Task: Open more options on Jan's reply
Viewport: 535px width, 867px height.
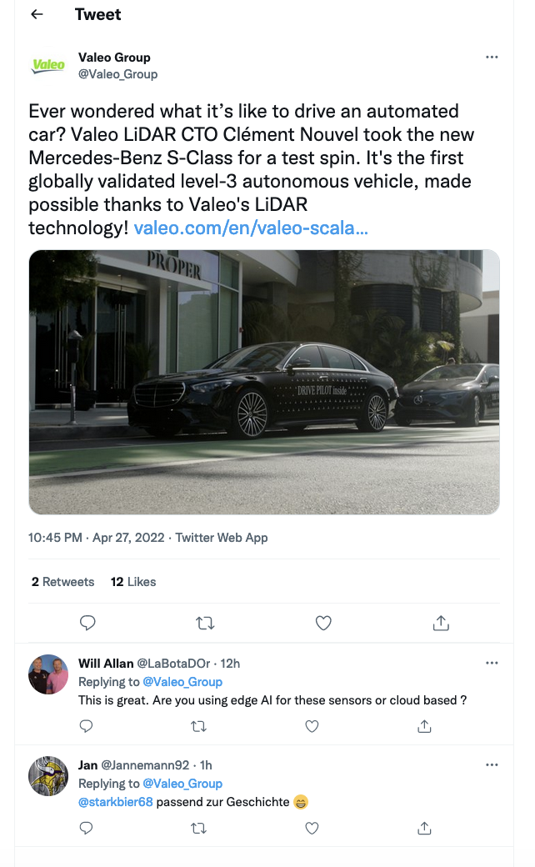Action: (x=492, y=765)
